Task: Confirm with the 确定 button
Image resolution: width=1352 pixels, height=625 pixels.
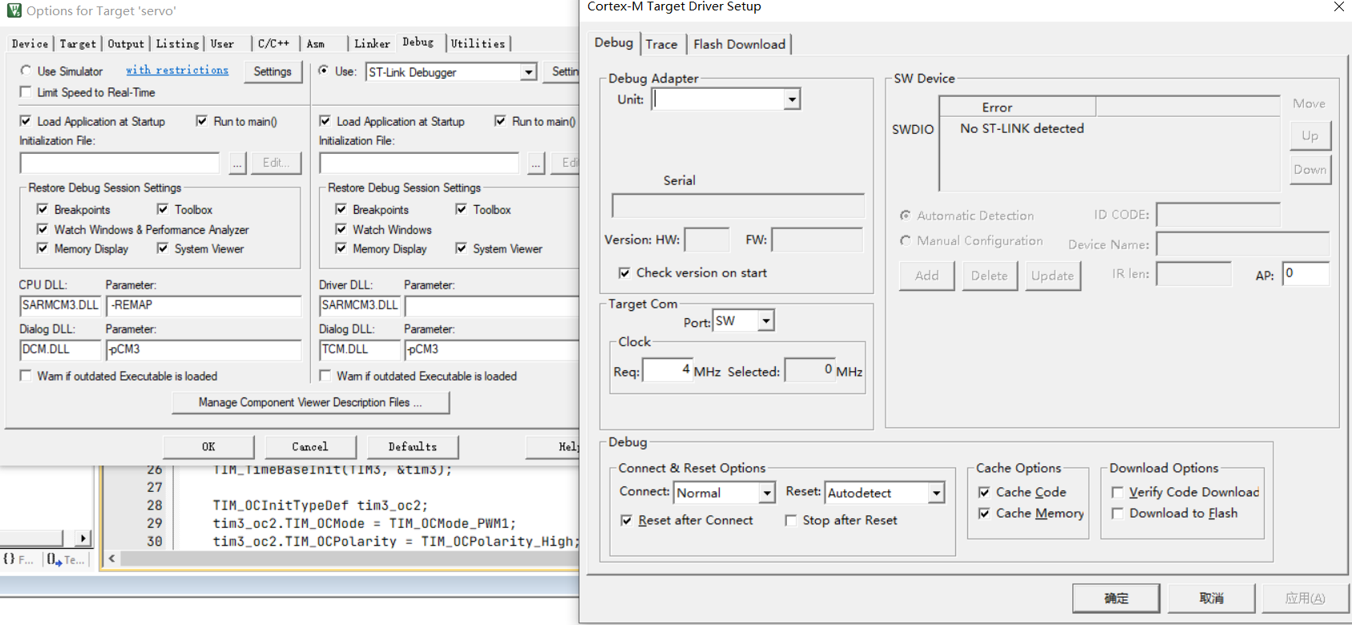Action: point(1116,599)
